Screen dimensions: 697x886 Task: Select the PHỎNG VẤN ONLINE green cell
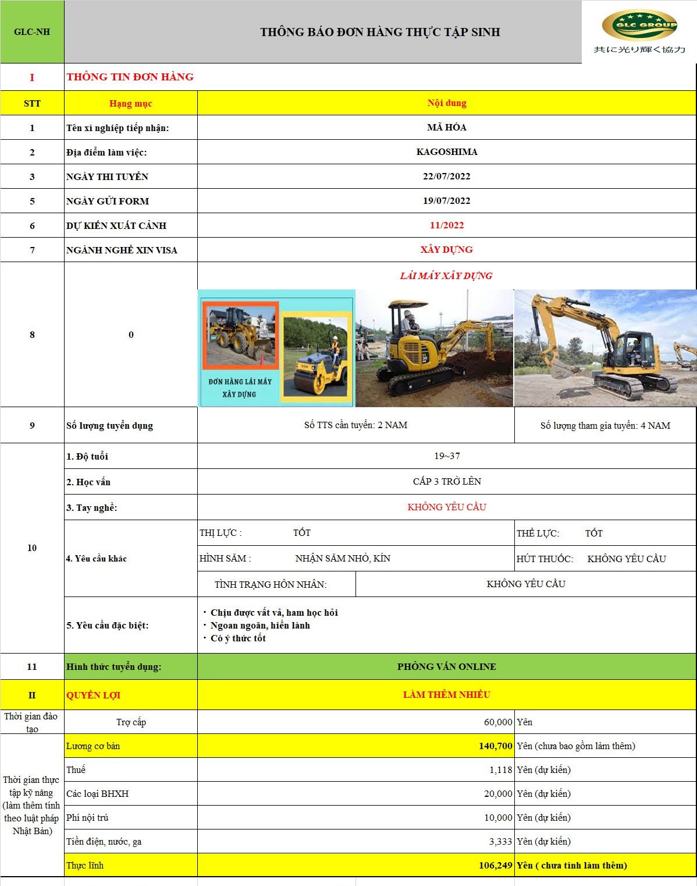click(x=446, y=666)
